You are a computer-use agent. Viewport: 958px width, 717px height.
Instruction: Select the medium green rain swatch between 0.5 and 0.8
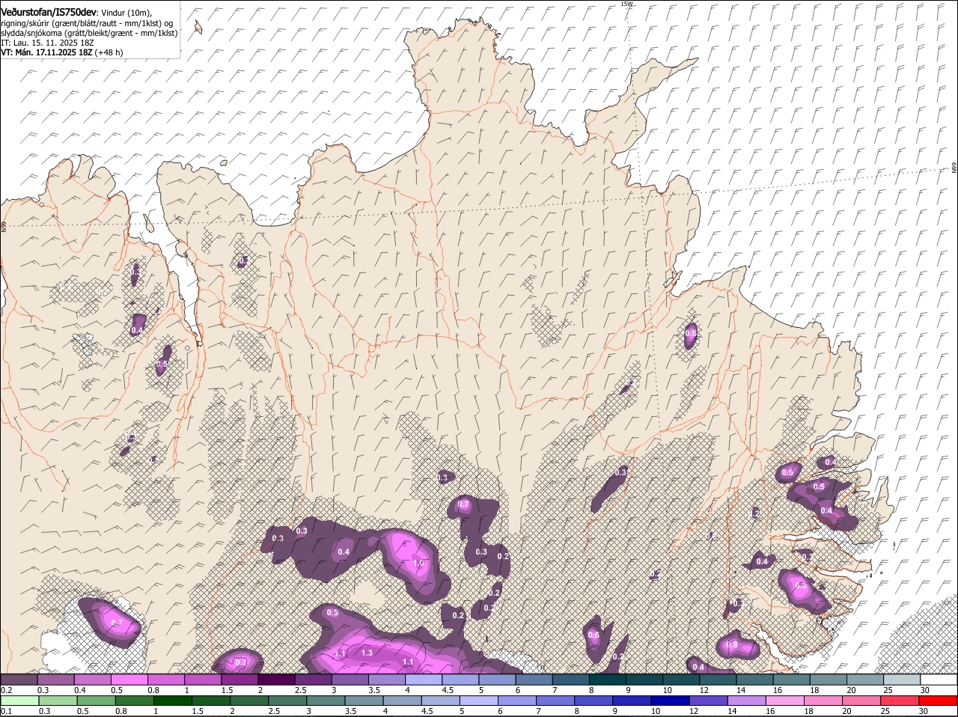(x=95, y=701)
